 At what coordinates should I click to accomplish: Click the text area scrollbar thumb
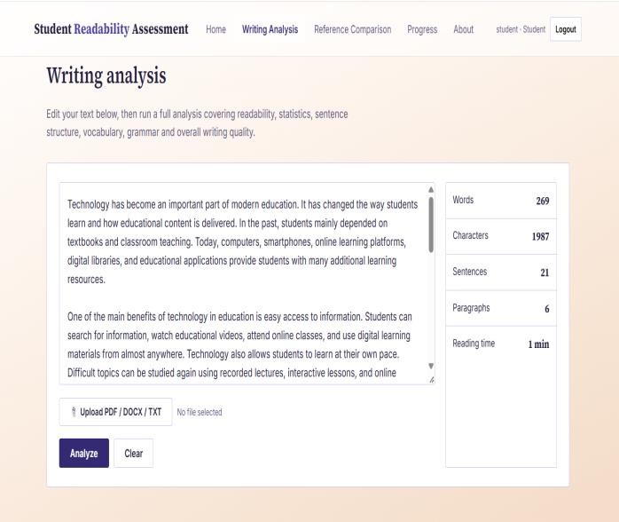431,225
